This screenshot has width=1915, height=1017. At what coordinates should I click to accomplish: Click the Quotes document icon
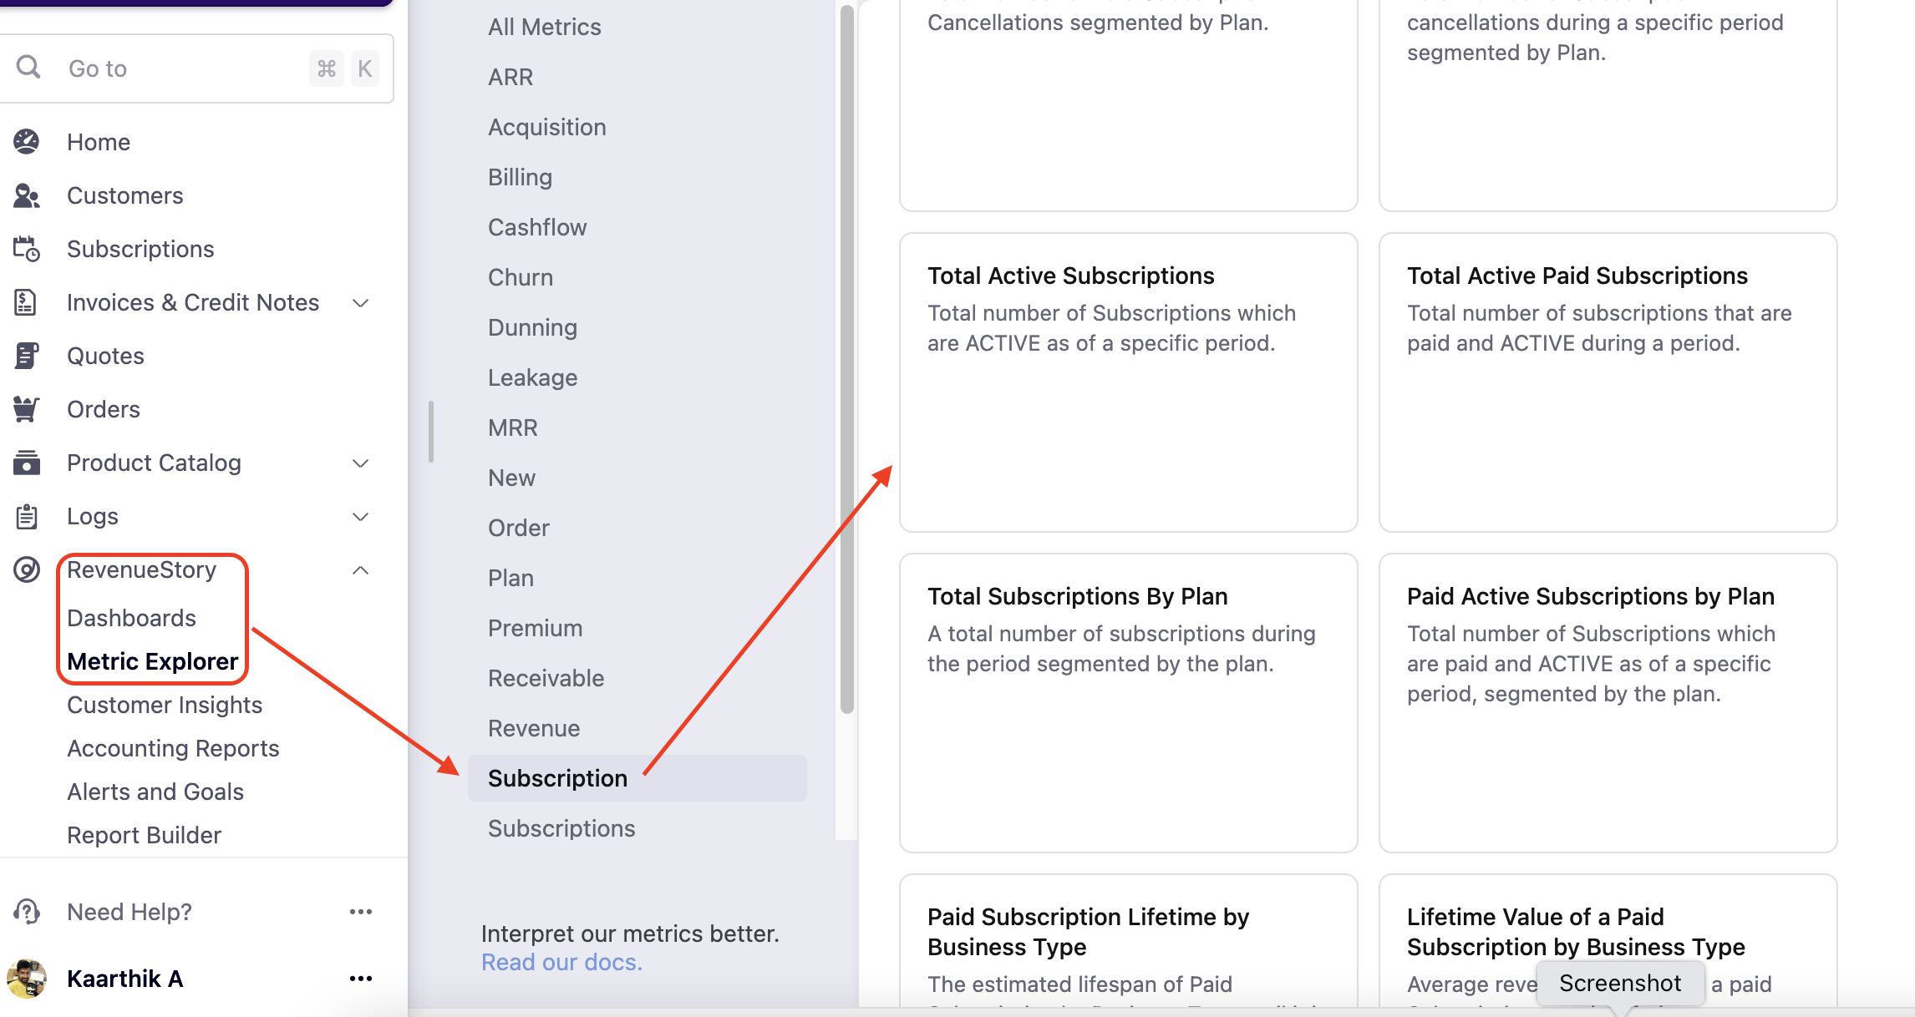[x=27, y=356]
